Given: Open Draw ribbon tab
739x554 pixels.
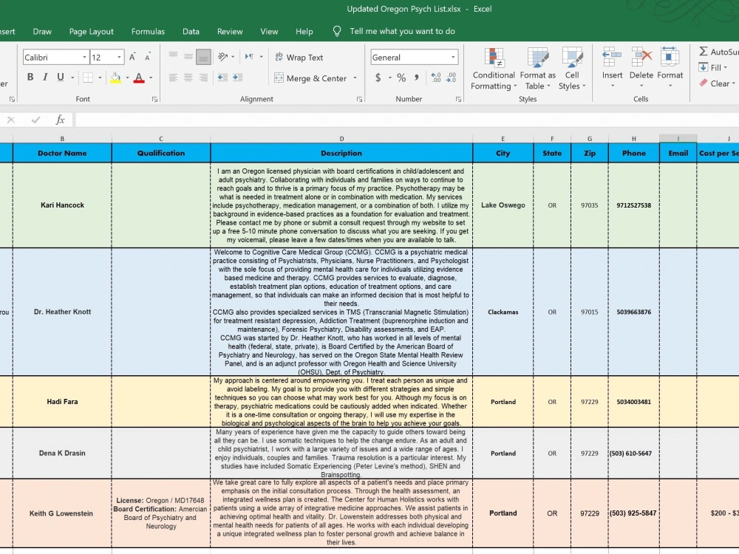Looking at the screenshot, I should (x=42, y=32).
